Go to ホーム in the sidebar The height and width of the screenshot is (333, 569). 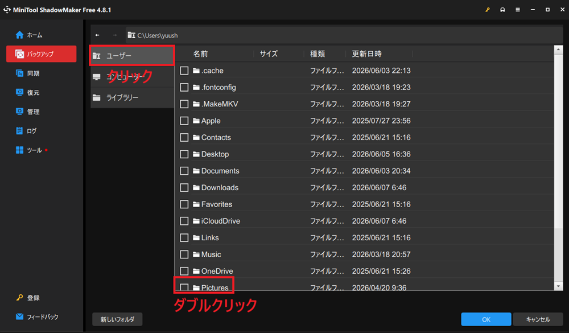42,35
